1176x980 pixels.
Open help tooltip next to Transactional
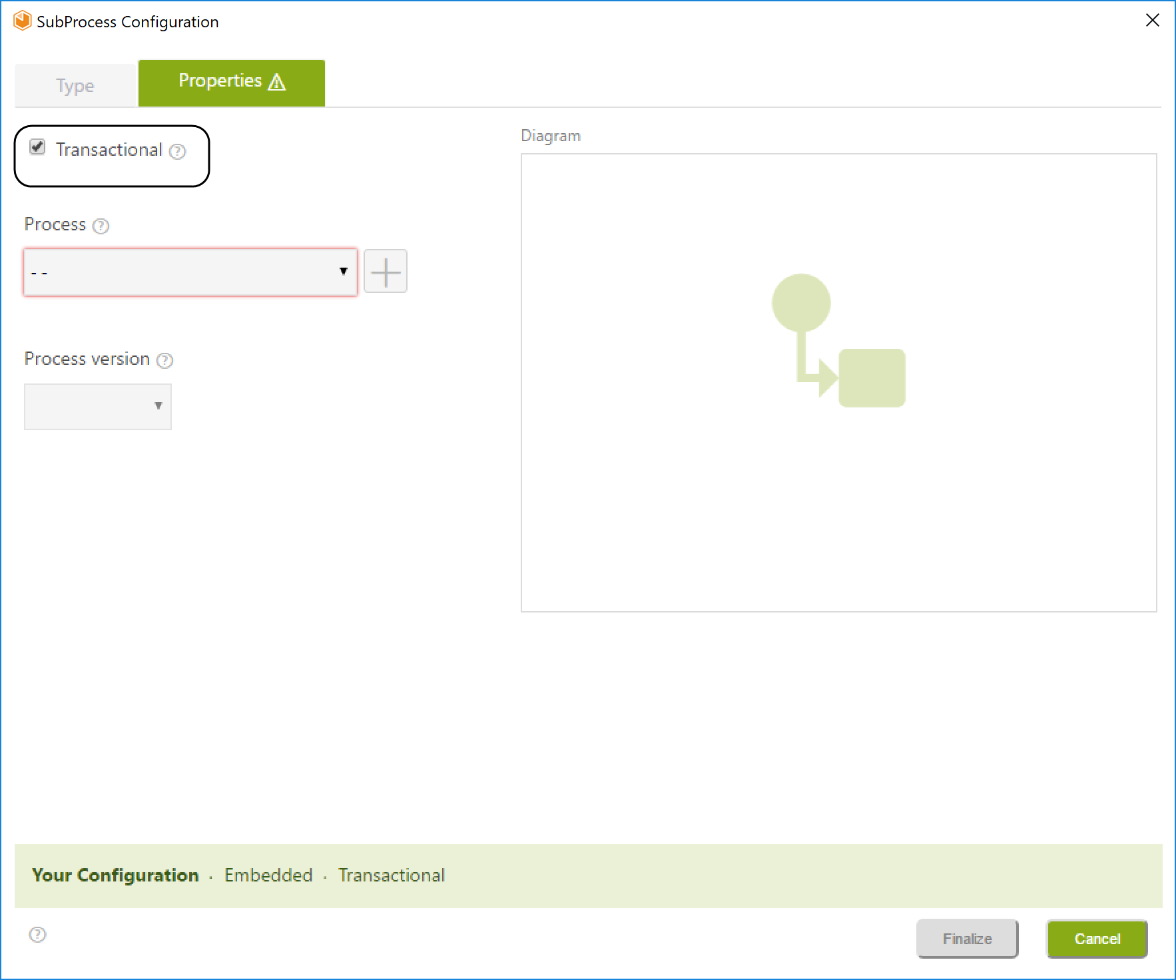coord(177,152)
